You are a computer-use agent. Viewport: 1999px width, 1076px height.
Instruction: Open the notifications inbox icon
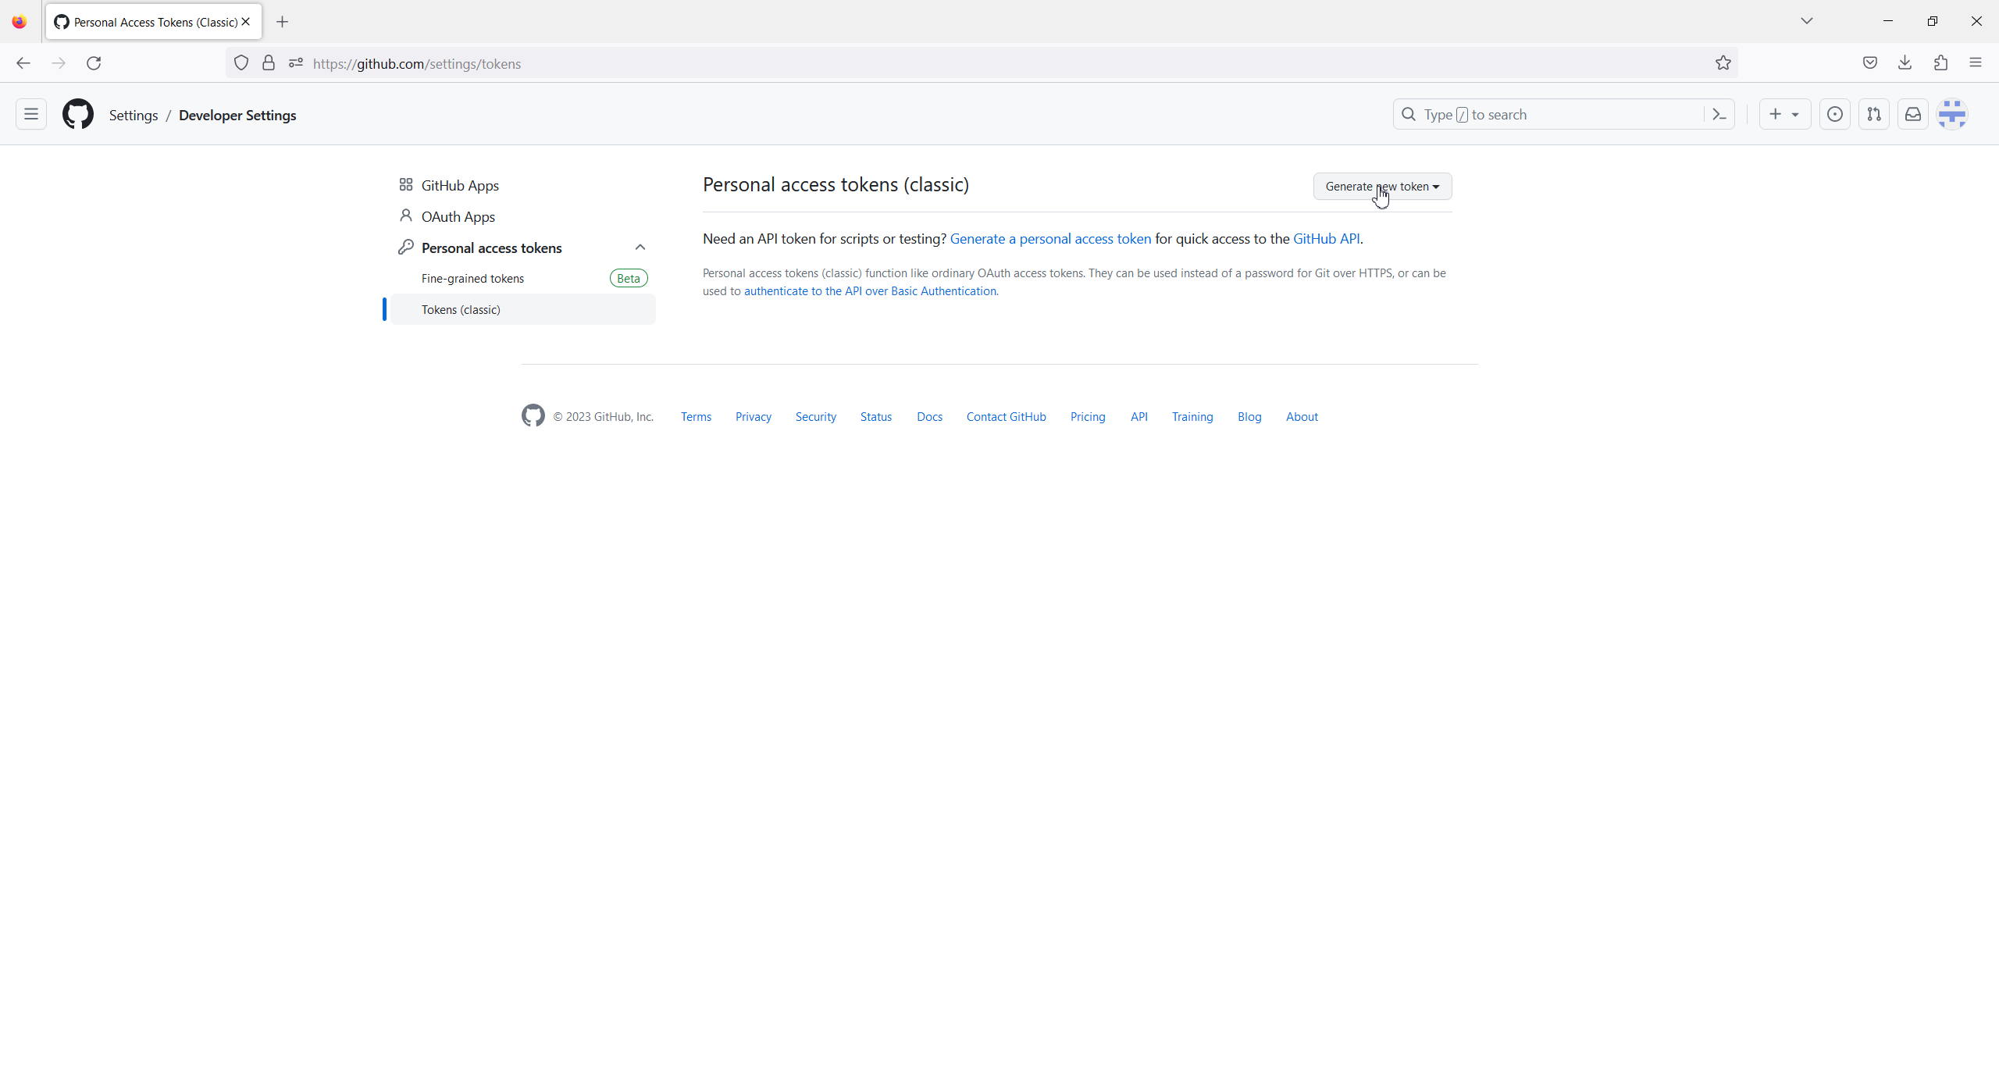(1913, 115)
